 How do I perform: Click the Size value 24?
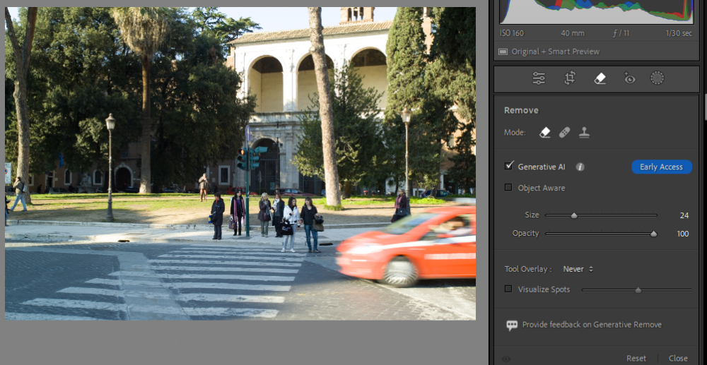pyautogui.click(x=684, y=215)
